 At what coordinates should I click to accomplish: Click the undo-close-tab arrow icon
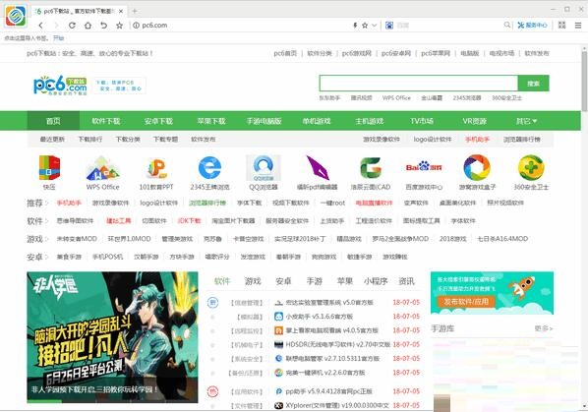point(103,26)
